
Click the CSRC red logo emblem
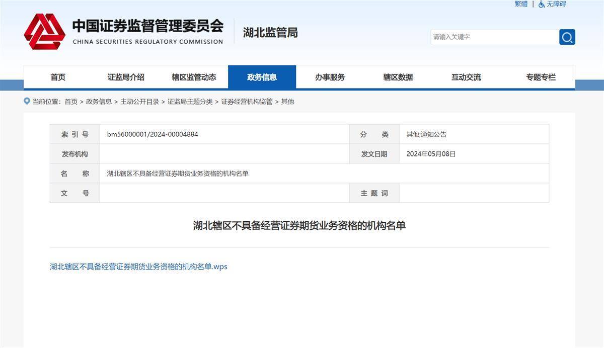45,32
